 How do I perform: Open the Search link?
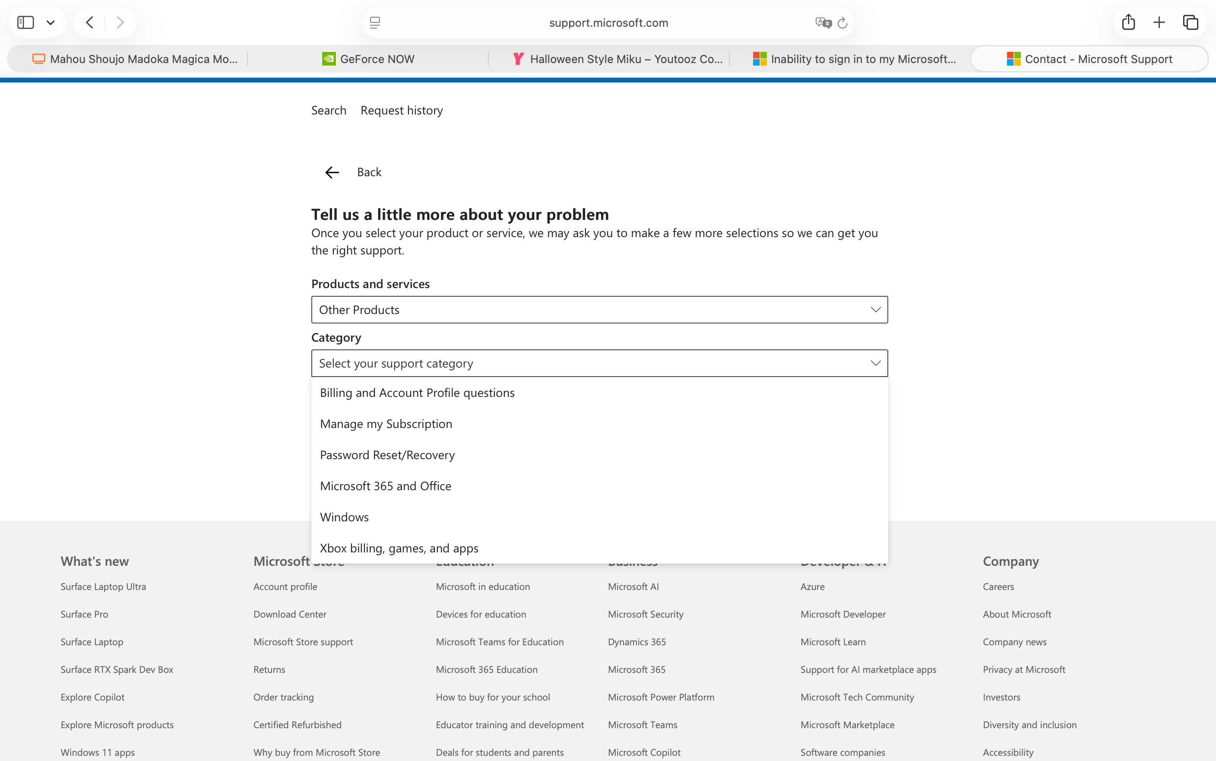click(329, 110)
